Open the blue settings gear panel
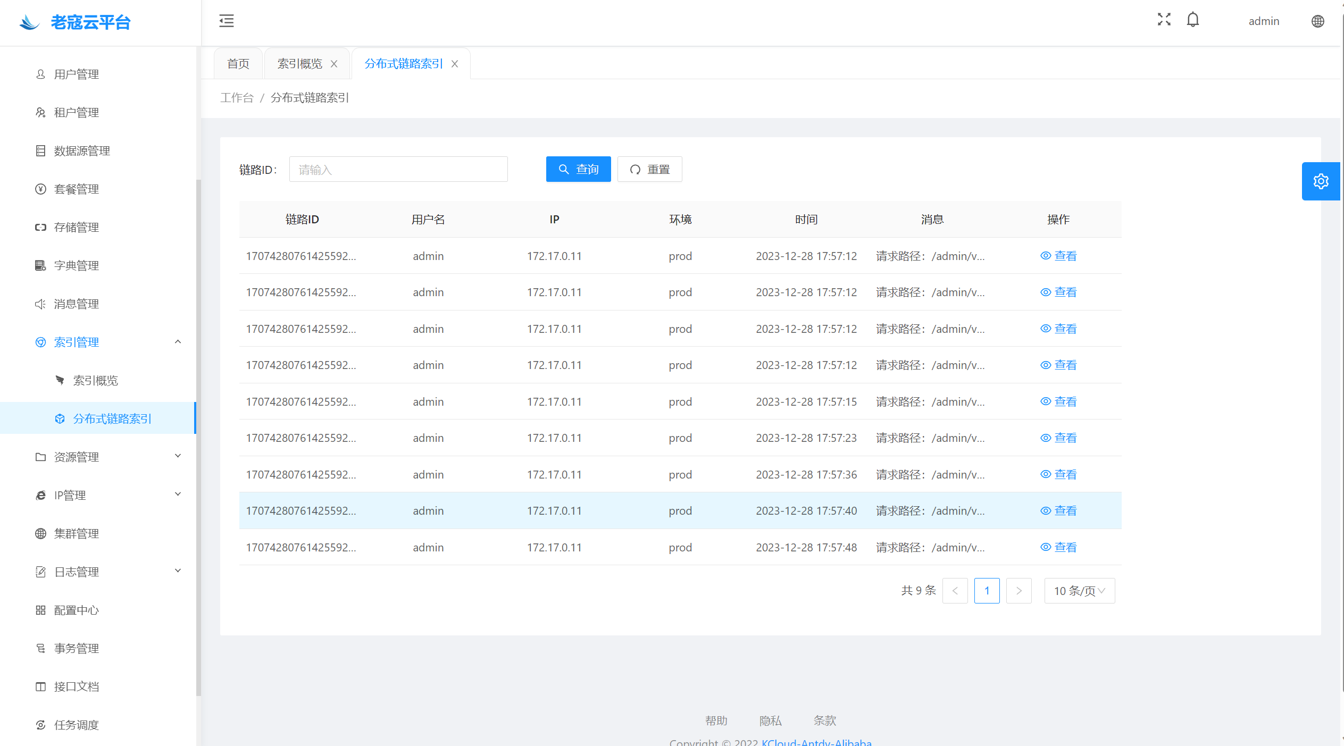 click(1321, 181)
